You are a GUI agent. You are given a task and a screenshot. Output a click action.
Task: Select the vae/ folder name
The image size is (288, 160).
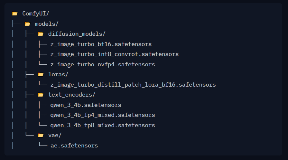point(55,136)
